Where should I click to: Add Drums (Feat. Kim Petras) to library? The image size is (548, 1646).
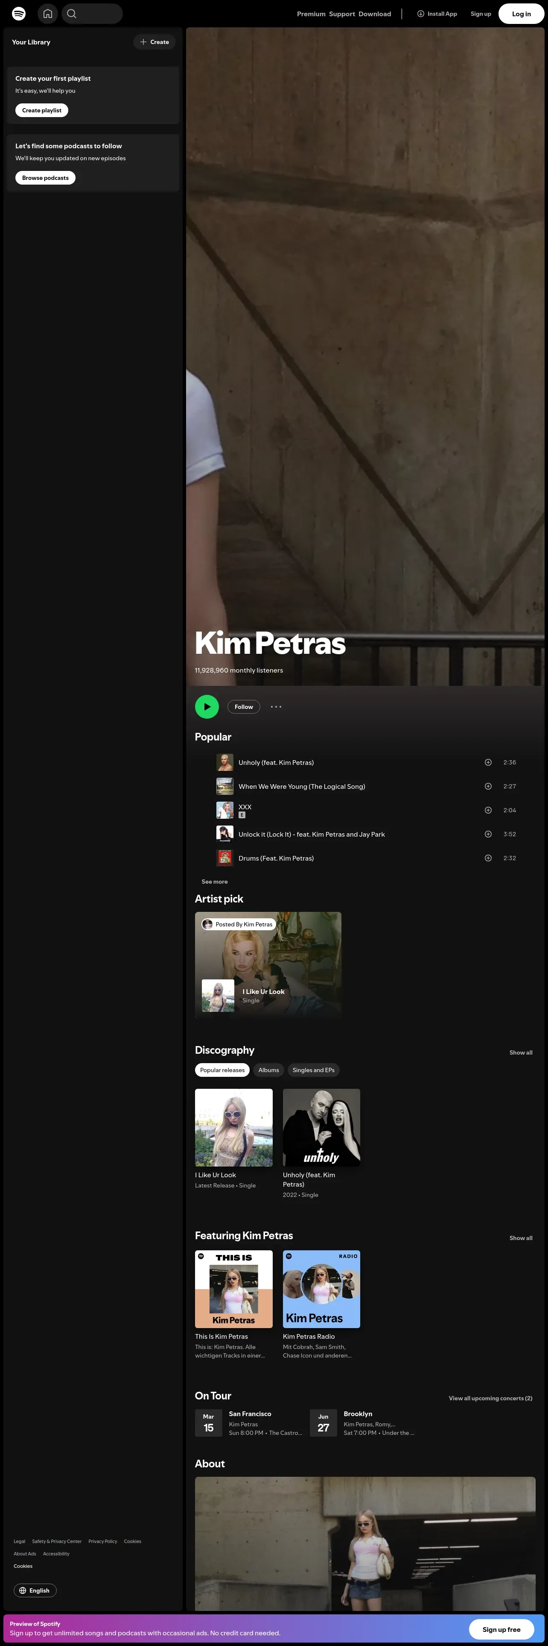click(488, 858)
